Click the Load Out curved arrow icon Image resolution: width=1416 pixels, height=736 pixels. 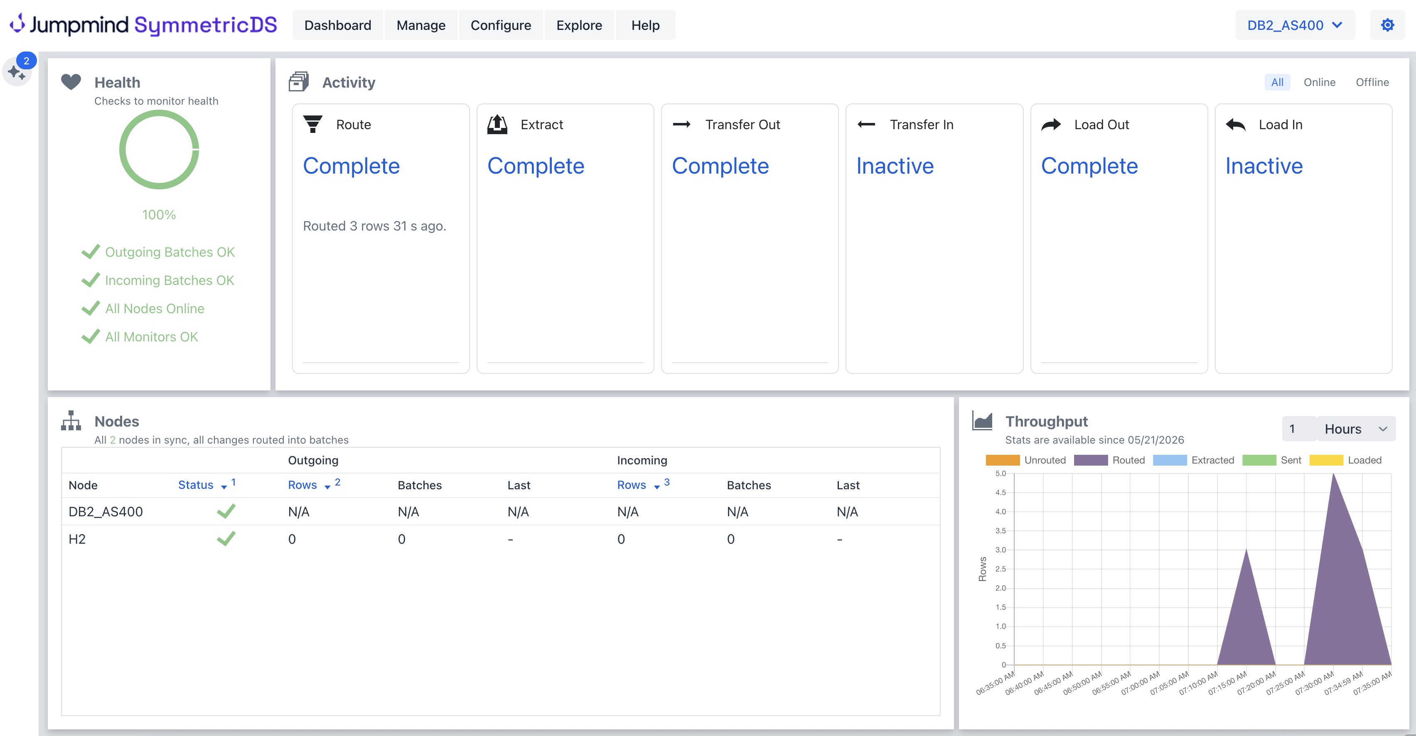click(x=1050, y=125)
